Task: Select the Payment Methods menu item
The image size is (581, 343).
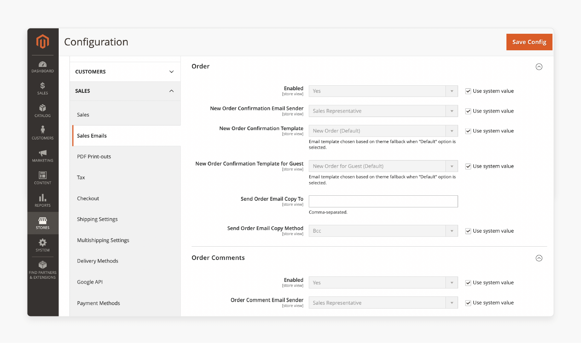Action: [99, 303]
